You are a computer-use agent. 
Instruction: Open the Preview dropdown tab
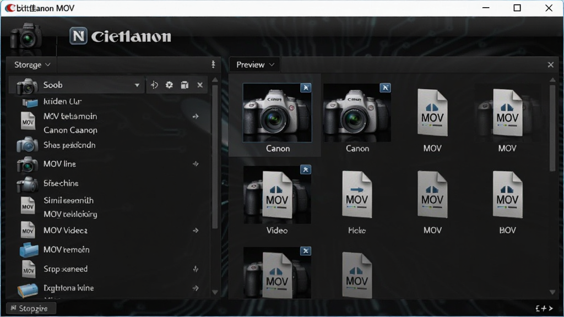(x=255, y=65)
